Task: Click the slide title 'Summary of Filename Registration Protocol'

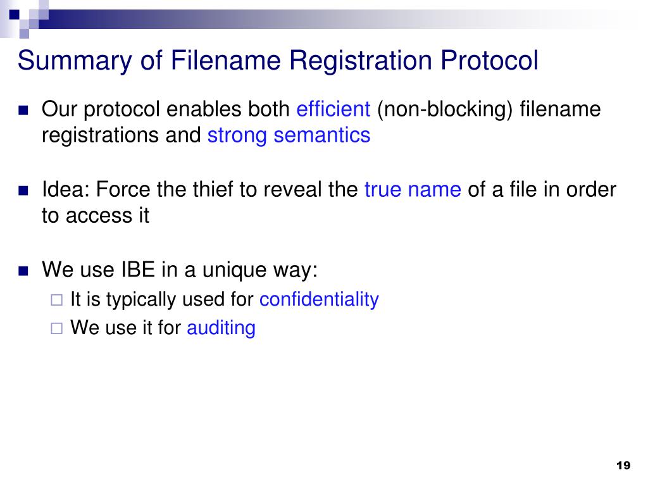Action: pyautogui.click(x=278, y=60)
